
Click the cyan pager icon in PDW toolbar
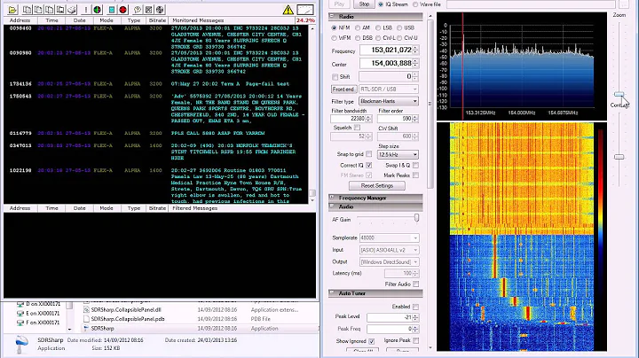(x=112, y=10)
